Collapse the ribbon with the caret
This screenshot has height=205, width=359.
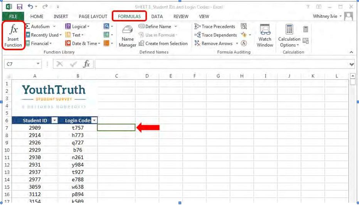(x=351, y=52)
